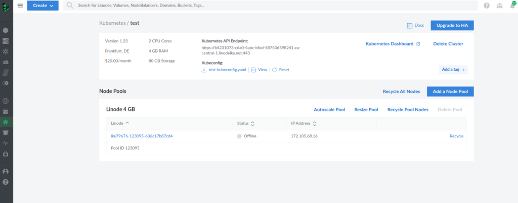This screenshot has width=518, height=203.
Task: Open the Longview pulse sidebar icon
Action: point(6,143)
